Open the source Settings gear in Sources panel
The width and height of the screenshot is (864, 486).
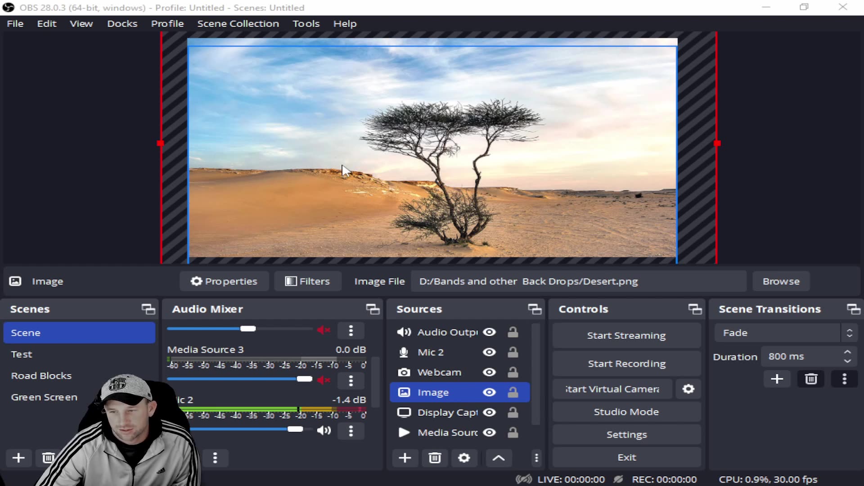coord(464,458)
